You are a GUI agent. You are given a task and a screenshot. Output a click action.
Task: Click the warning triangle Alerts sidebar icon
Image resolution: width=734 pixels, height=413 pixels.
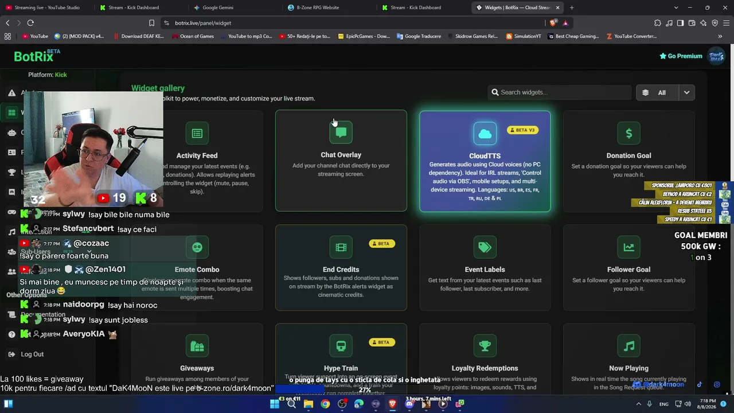[x=11, y=92]
